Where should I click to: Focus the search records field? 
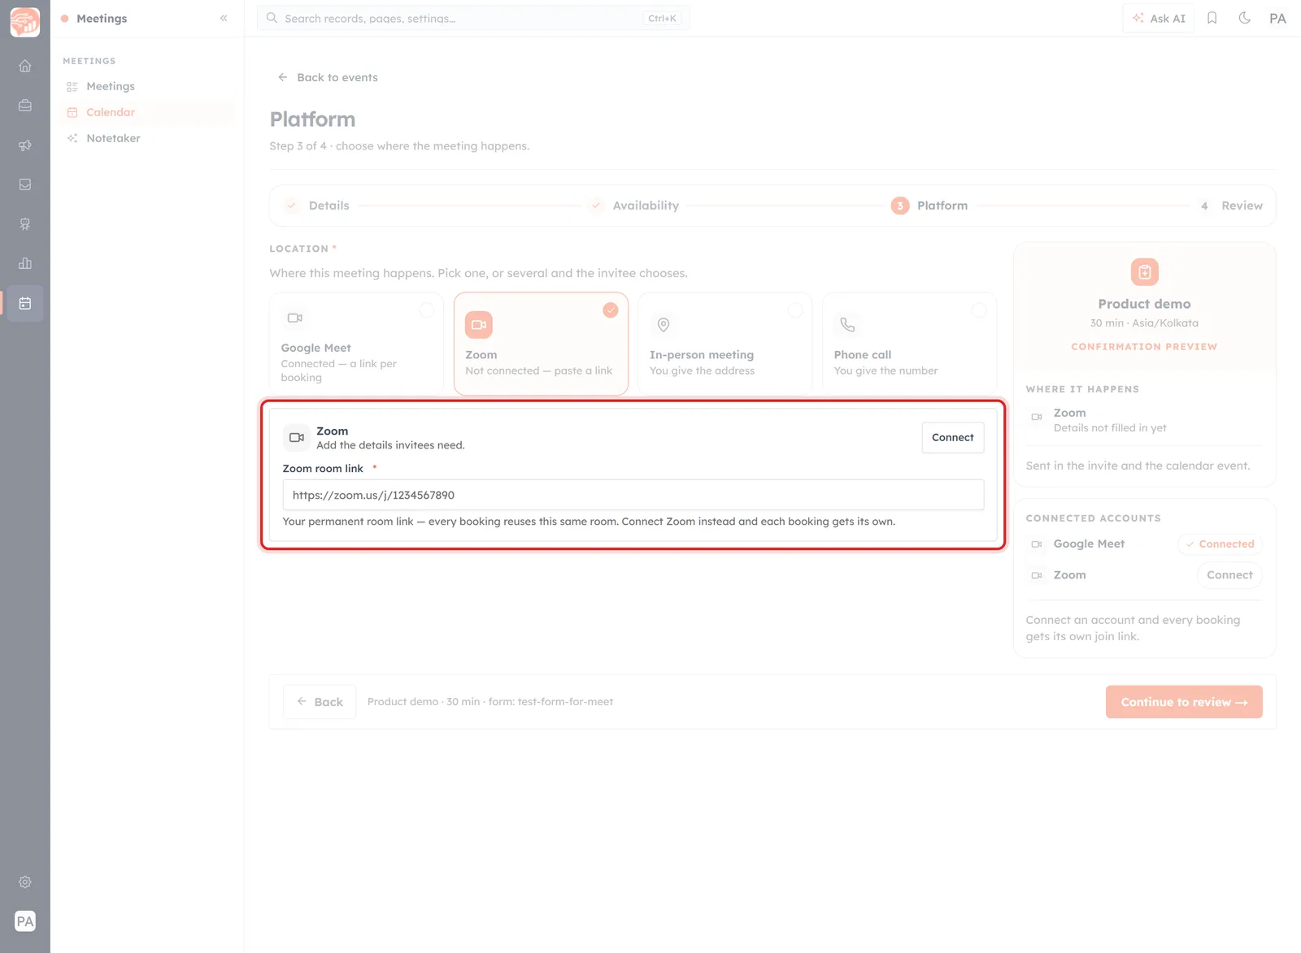click(x=473, y=18)
